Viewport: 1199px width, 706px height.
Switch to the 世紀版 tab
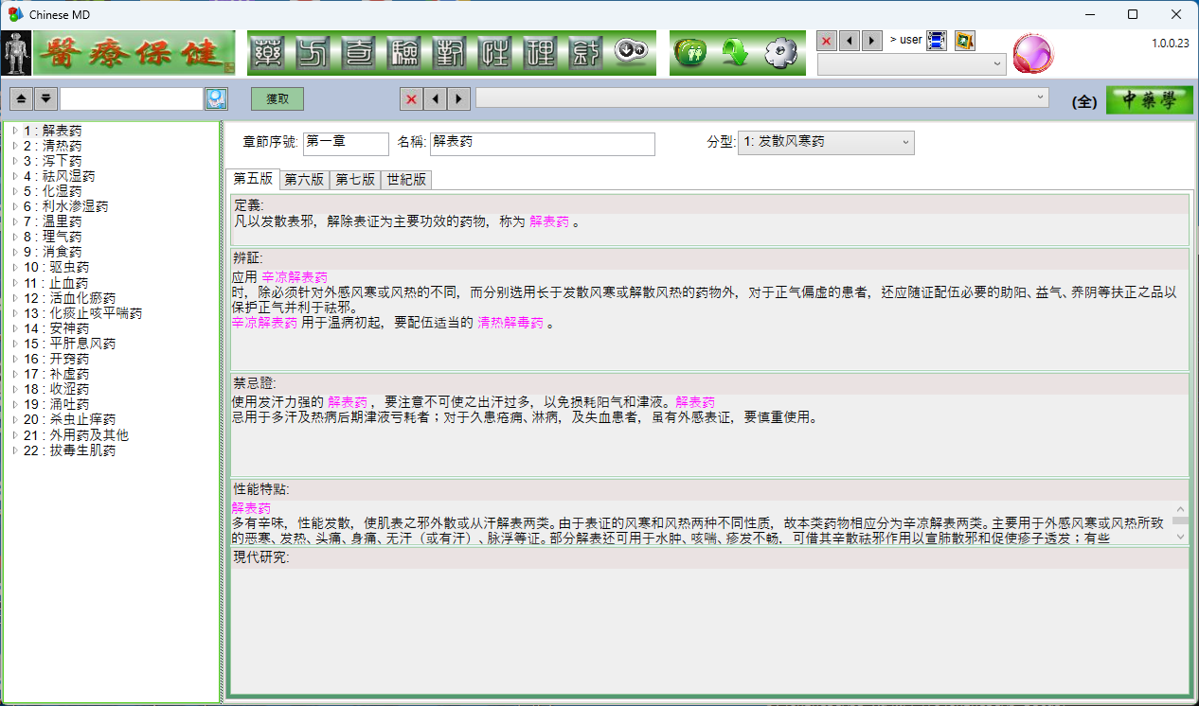(406, 180)
